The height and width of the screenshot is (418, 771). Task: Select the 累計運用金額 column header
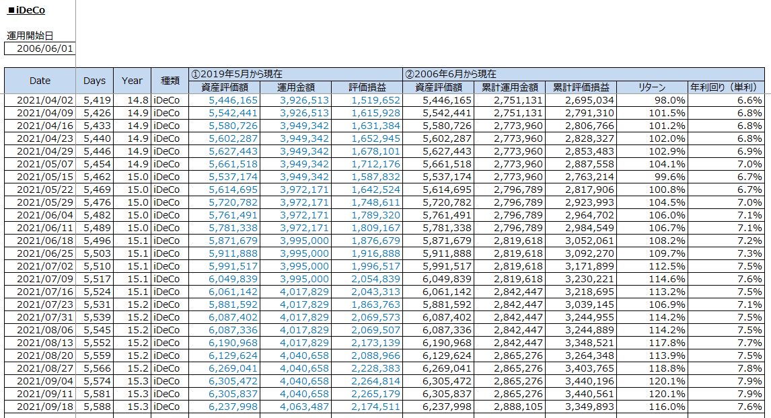509,87
